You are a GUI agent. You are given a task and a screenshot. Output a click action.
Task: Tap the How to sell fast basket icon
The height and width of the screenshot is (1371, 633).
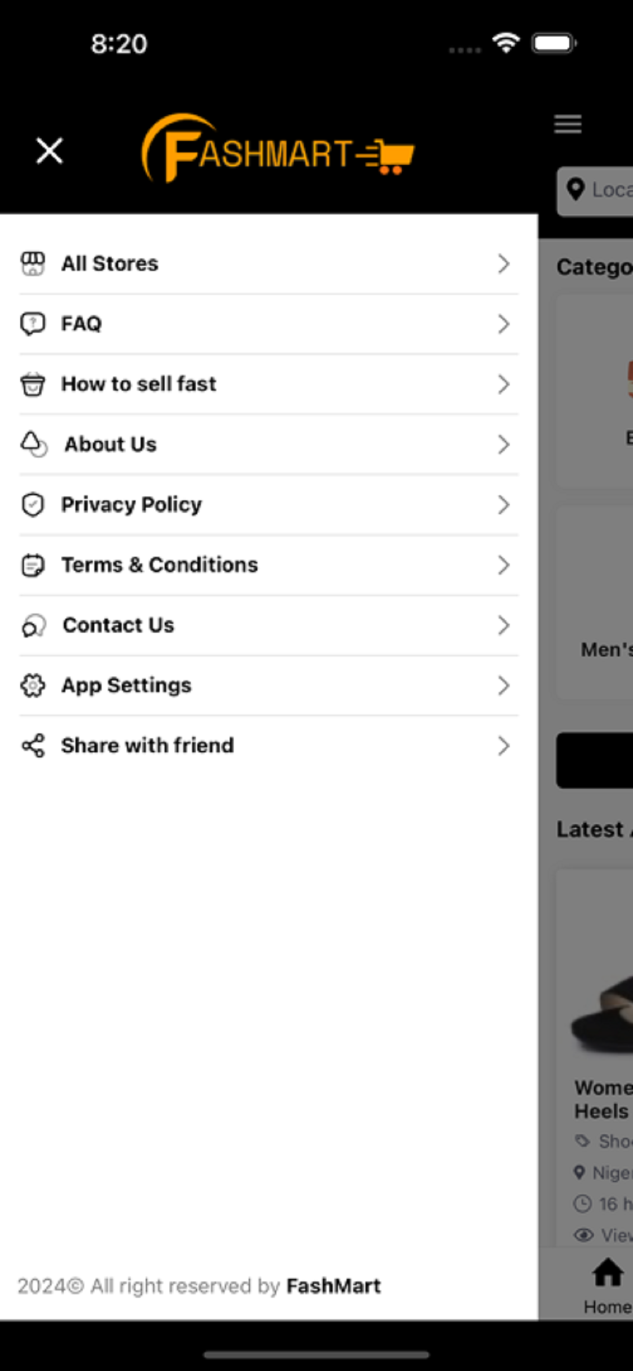click(33, 384)
